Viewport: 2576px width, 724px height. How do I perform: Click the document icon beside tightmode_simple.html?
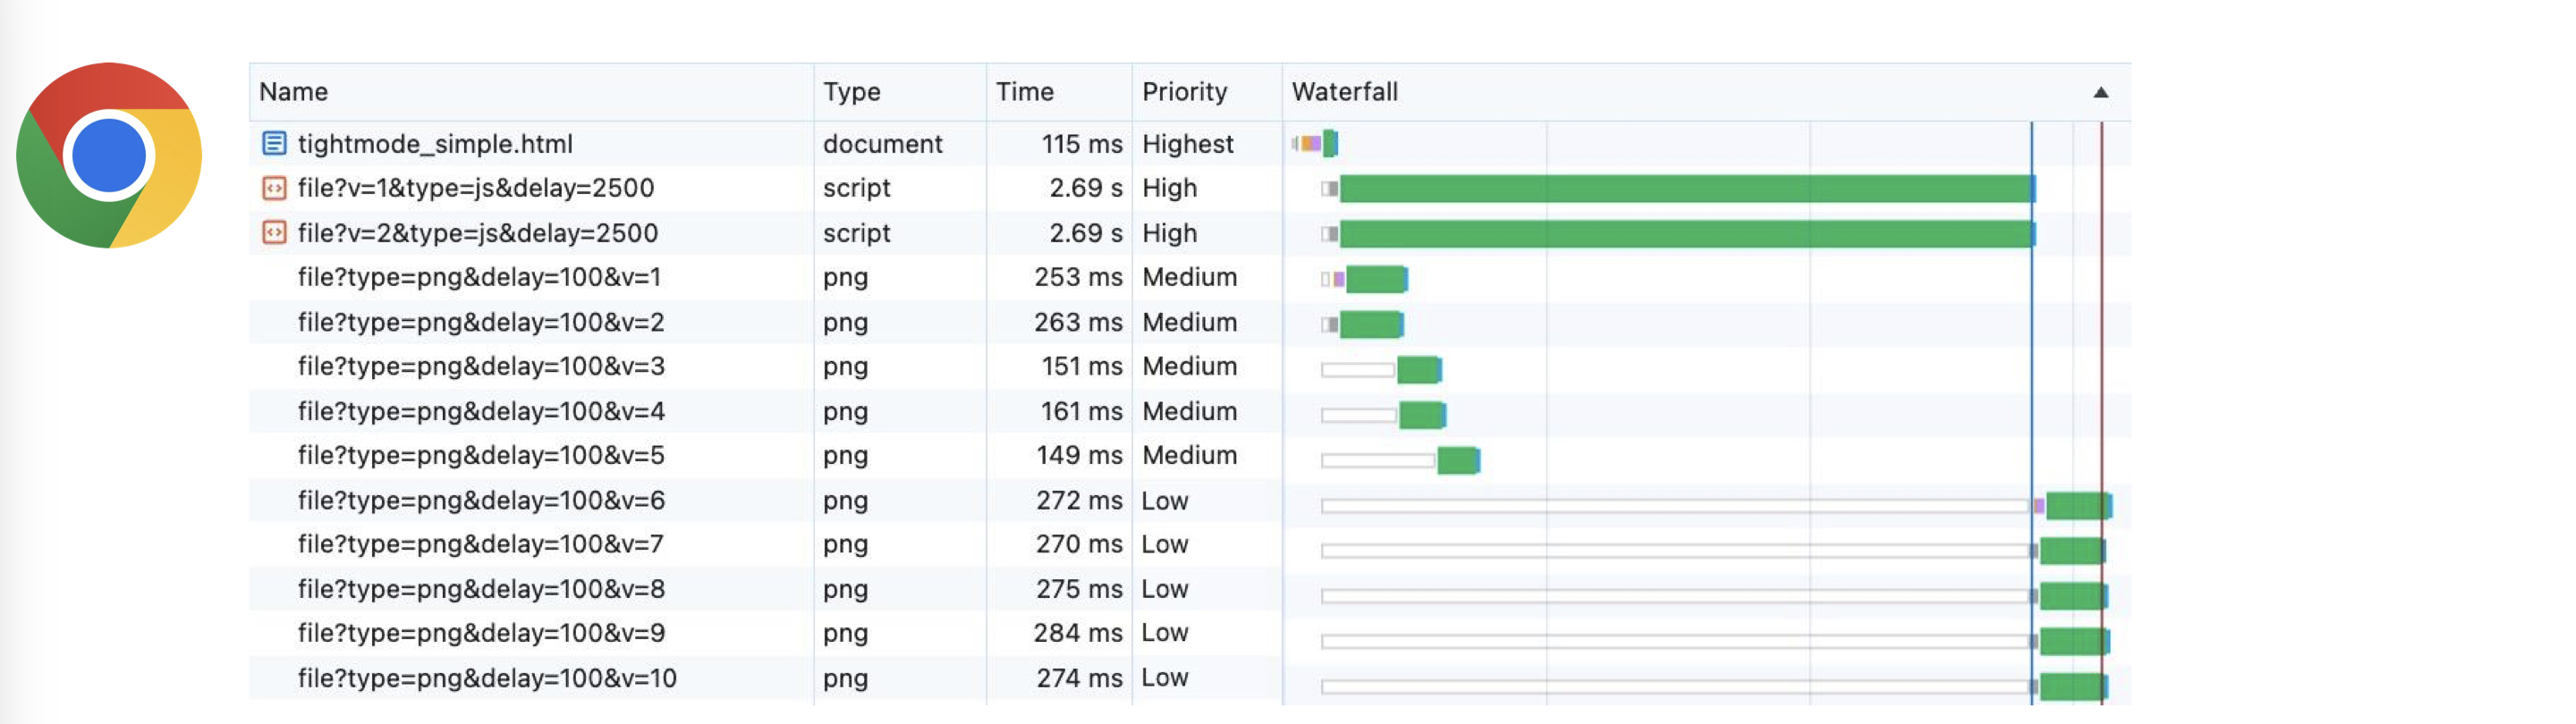274,144
